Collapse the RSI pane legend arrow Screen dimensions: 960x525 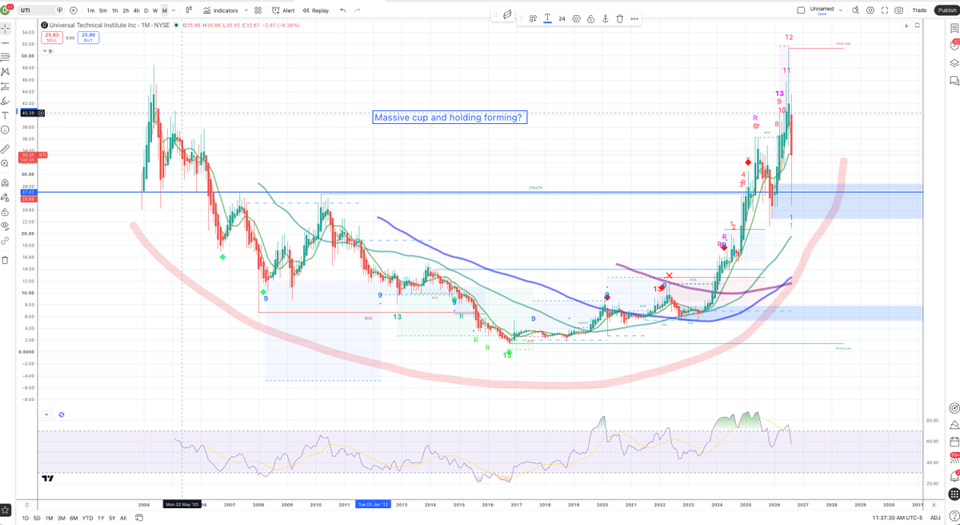46,414
